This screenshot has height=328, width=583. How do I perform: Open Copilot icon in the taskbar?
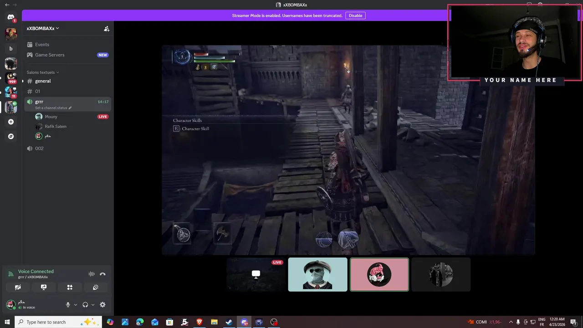coord(110,322)
